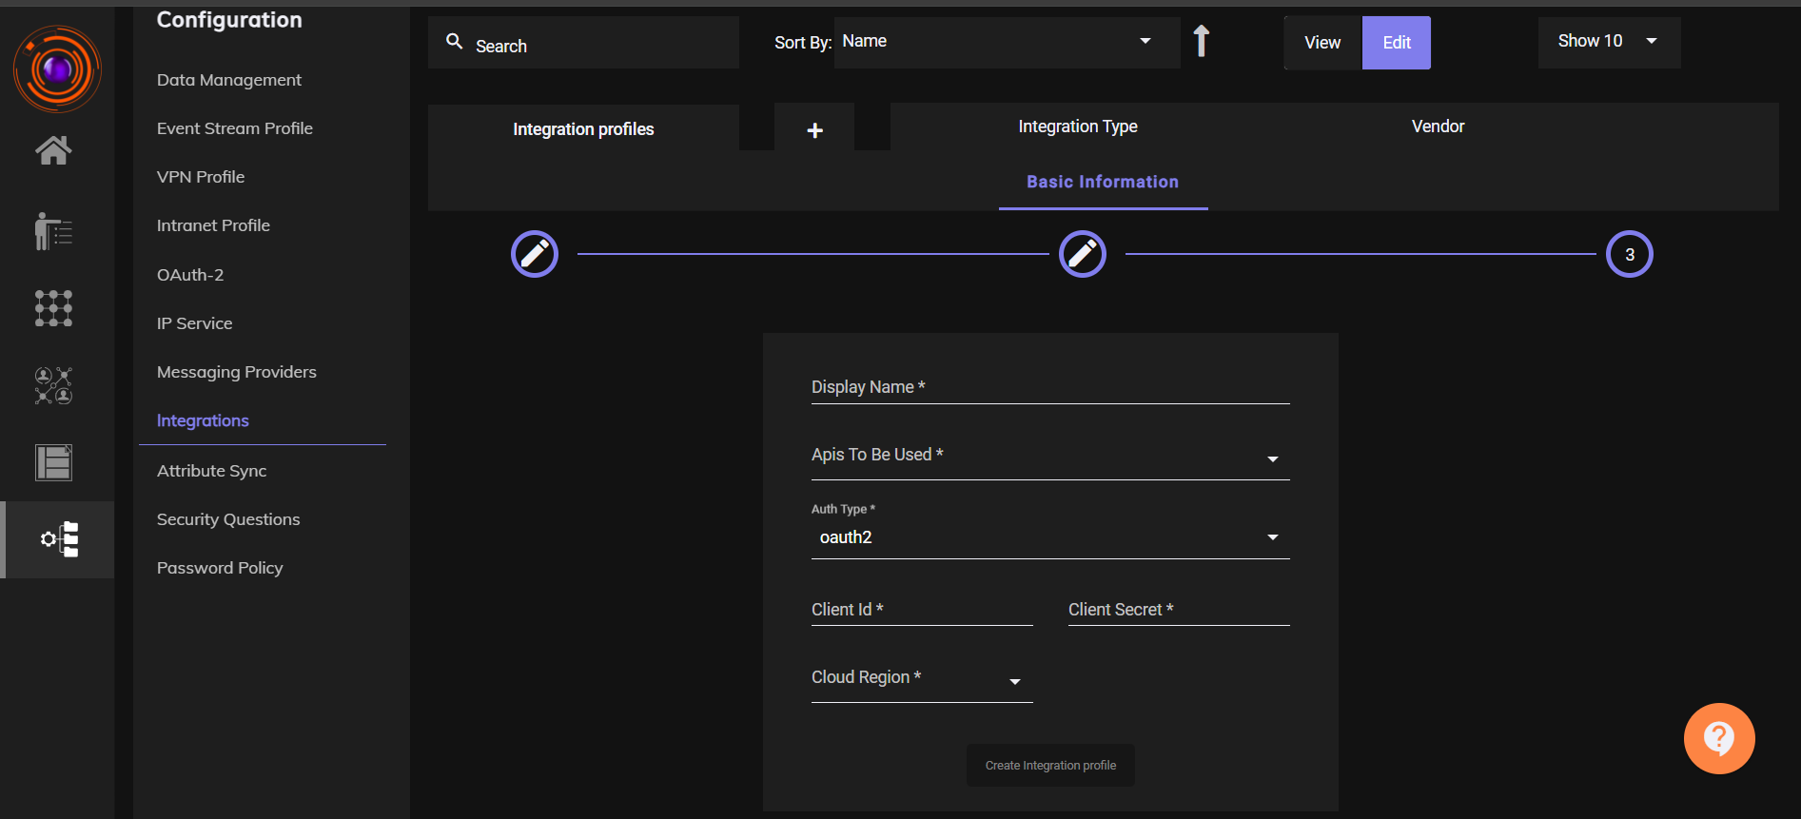Open the person with list sidebar icon
Image resolution: width=1801 pixels, height=819 pixels.
tap(53, 230)
